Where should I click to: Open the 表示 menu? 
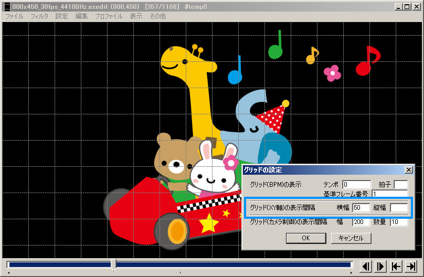tap(136, 16)
